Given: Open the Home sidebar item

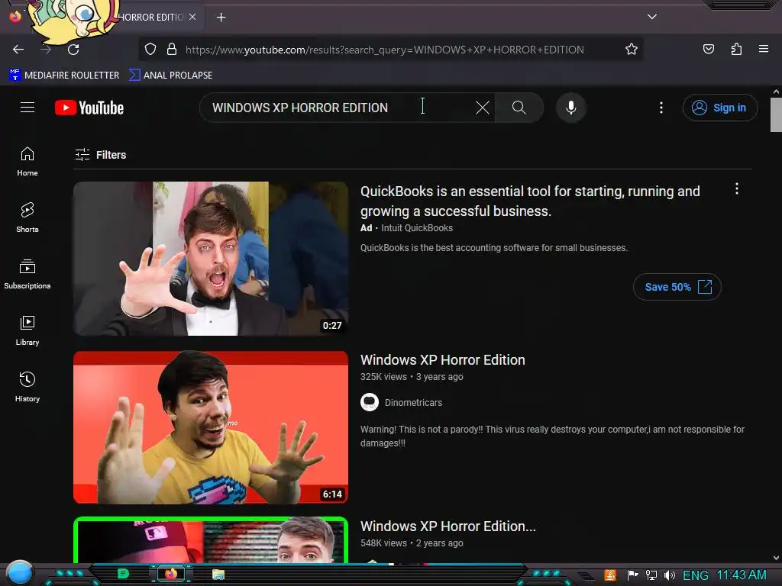Looking at the screenshot, I should tap(27, 162).
